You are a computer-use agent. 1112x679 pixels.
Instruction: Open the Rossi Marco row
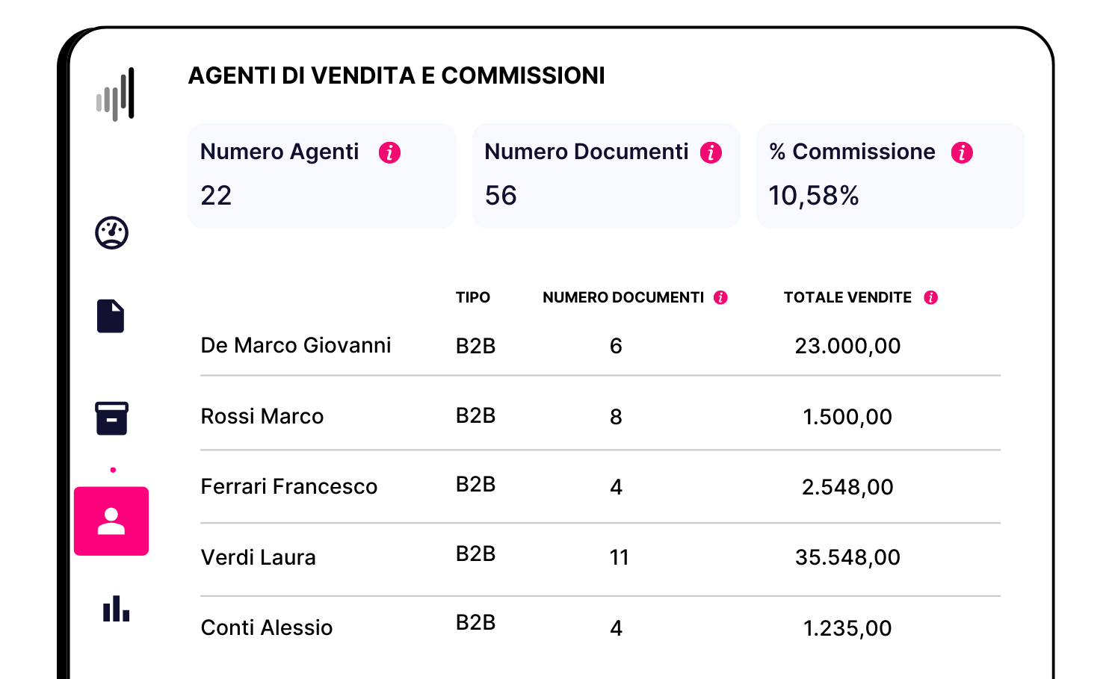(x=262, y=416)
